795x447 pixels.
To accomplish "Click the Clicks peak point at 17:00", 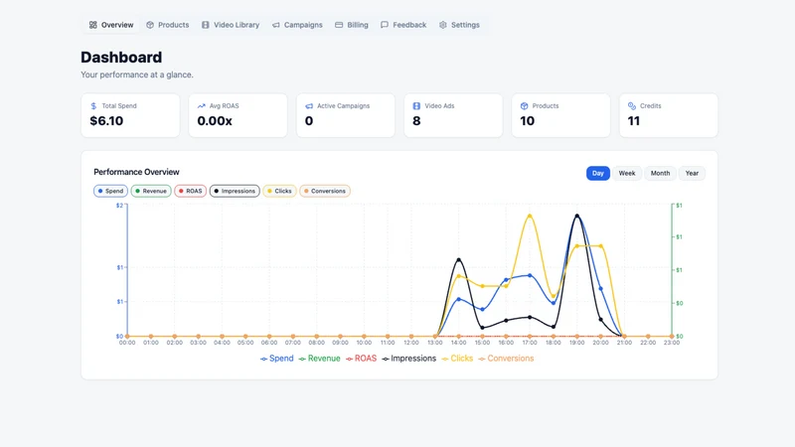I will tap(530, 216).
